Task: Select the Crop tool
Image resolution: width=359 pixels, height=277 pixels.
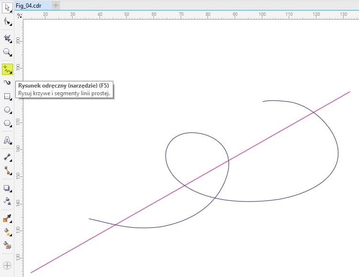Action: tap(7, 38)
